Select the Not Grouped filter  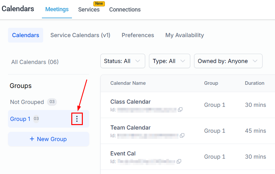tap(27, 102)
